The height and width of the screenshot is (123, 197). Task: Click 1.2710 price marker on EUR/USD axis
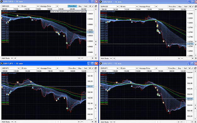[x=190, y=44]
